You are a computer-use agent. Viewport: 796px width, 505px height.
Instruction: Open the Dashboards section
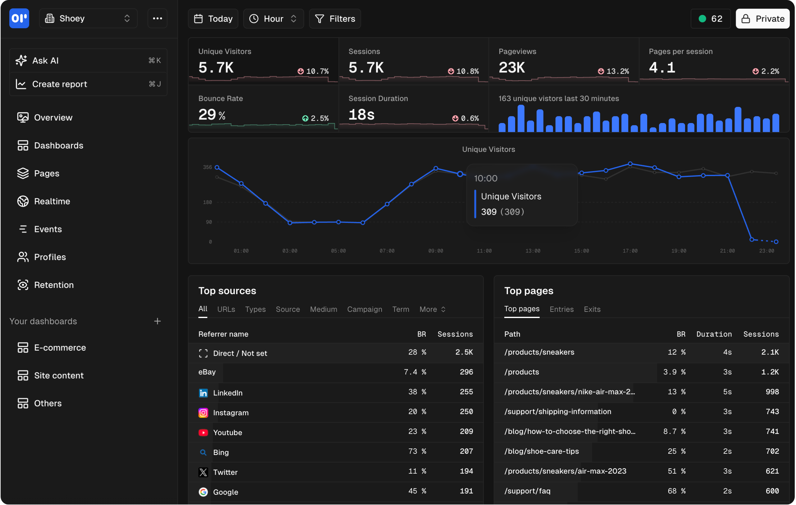(x=58, y=145)
